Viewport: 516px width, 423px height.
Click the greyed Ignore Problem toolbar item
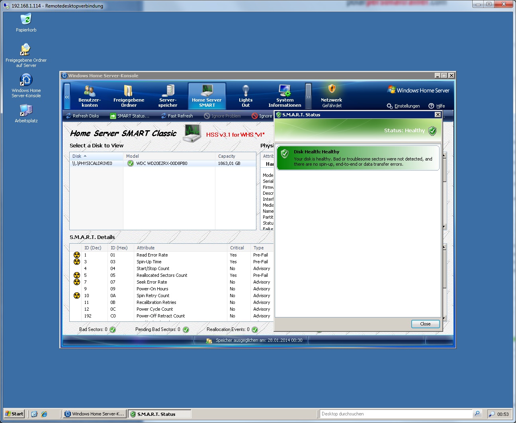pos(222,116)
